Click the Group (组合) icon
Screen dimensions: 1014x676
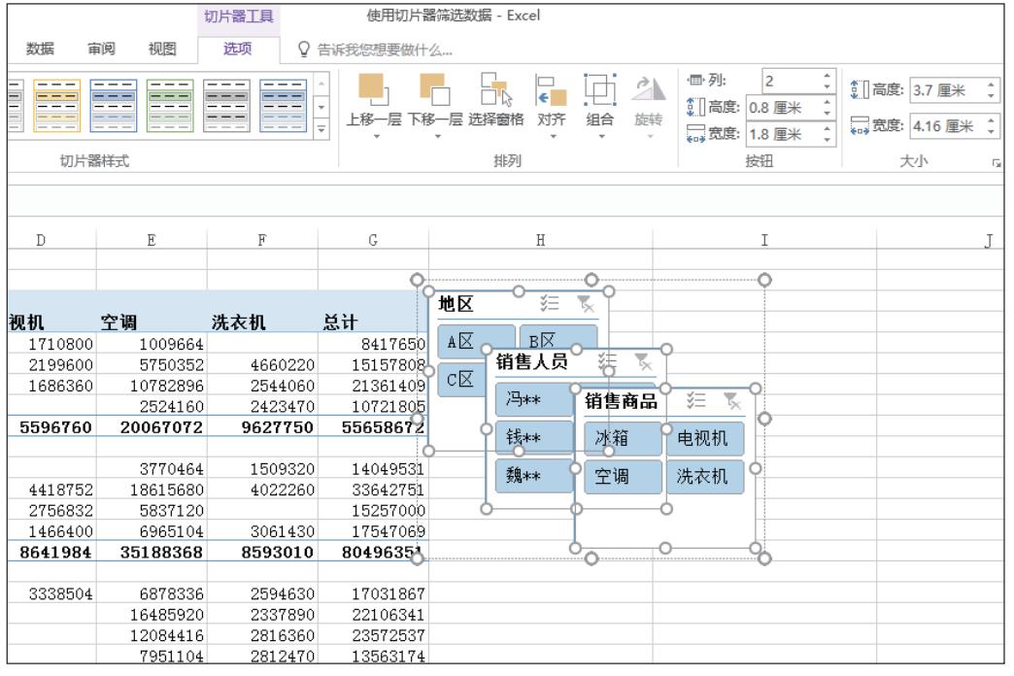pyautogui.click(x=599, y=90)
